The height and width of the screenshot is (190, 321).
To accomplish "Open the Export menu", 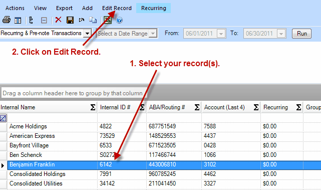I will click(x=64, y=8).
